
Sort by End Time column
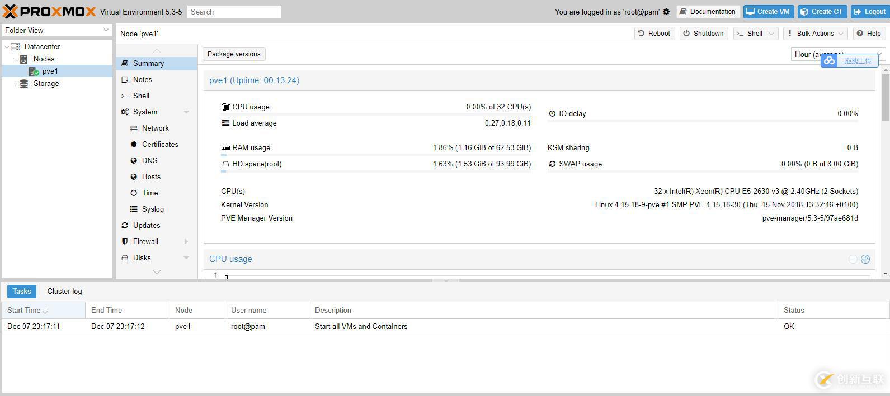pyautogui.click(x=127, y=310)
